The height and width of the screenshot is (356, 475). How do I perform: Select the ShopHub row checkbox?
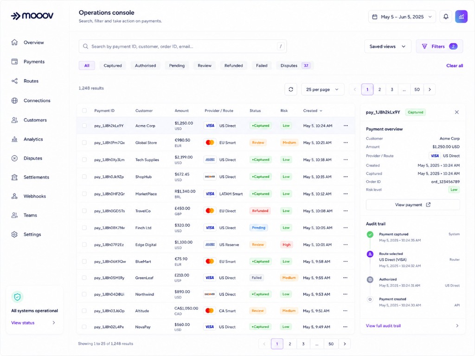tap(84, 177)
